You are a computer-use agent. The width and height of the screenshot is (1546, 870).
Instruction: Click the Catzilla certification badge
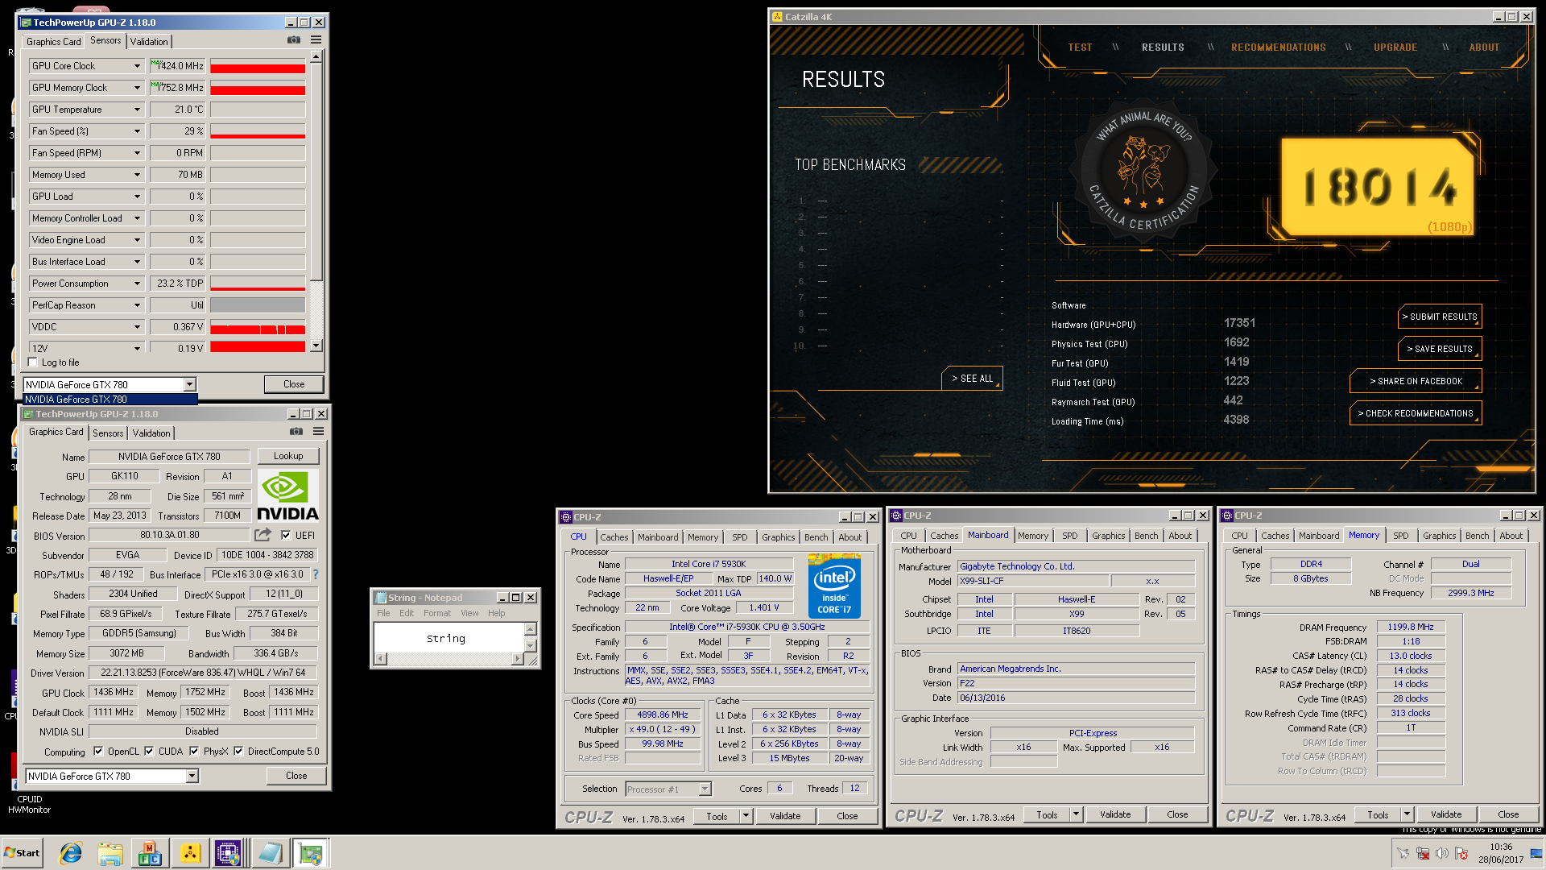coord(1143,172)
